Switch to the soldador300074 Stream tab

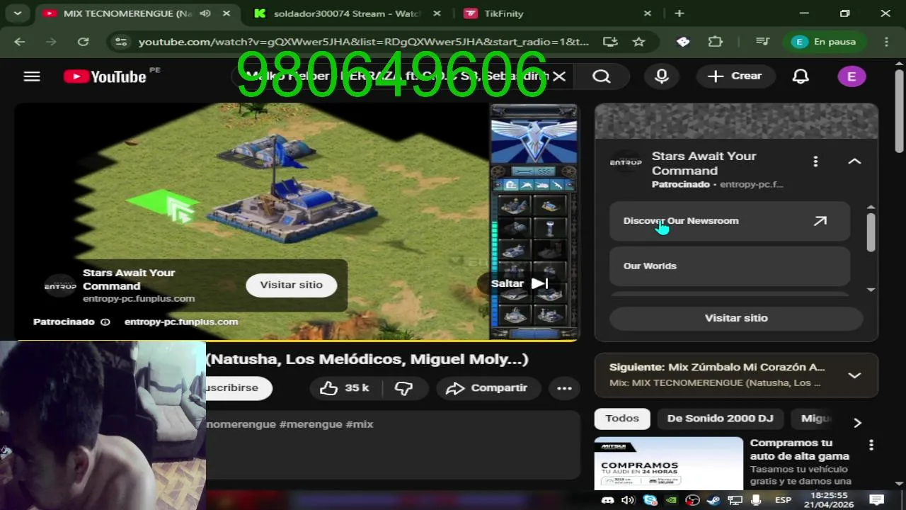347,13
